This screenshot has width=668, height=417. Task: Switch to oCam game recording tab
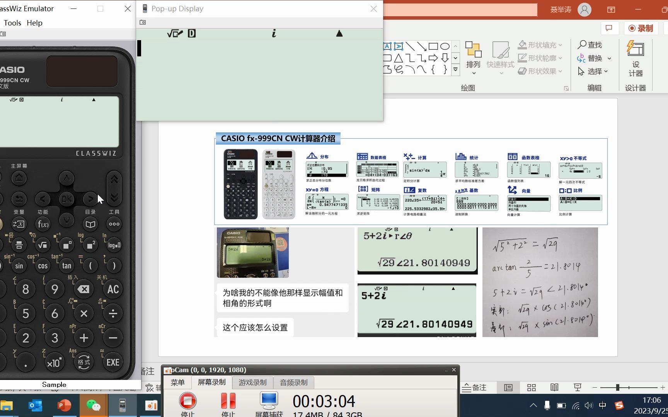(x=252, y=382)
